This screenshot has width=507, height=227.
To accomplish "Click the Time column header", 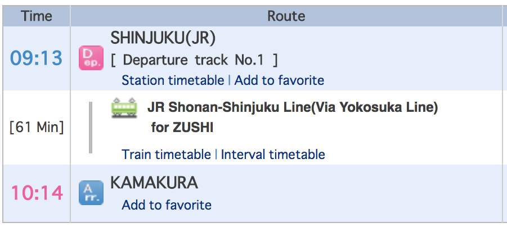I will click(x=37, y=16).
